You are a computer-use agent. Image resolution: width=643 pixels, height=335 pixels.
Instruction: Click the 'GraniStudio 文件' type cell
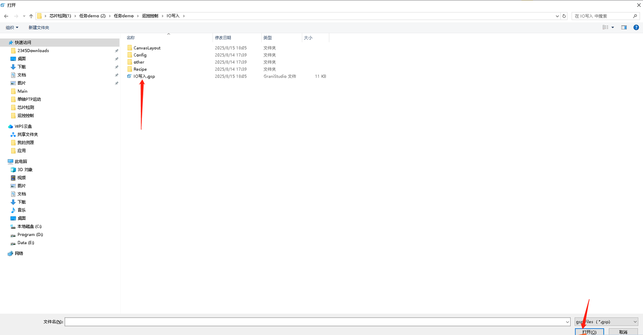tap(280, 76)
